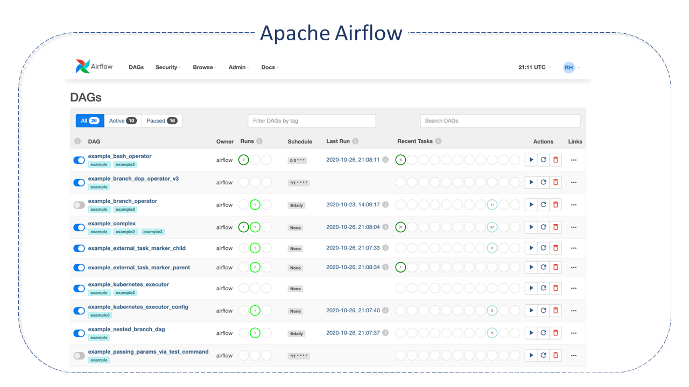Pause the example_branch_dop_operator_v3 toggle
The width and height of the screenshot is (689, 387).
[x=79, y=183]
